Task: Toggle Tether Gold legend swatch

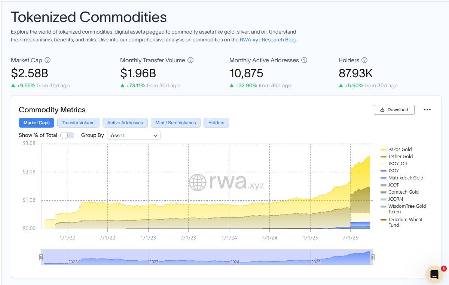Action: (x=384, y=157)
